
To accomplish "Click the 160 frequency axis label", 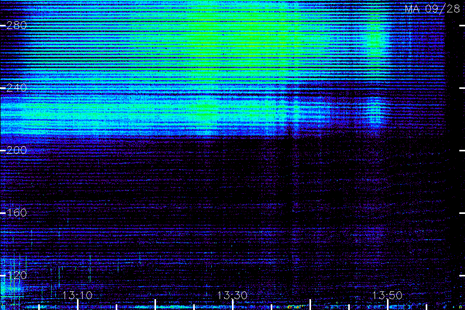I will pyautogui.click(x=17, y=213).
